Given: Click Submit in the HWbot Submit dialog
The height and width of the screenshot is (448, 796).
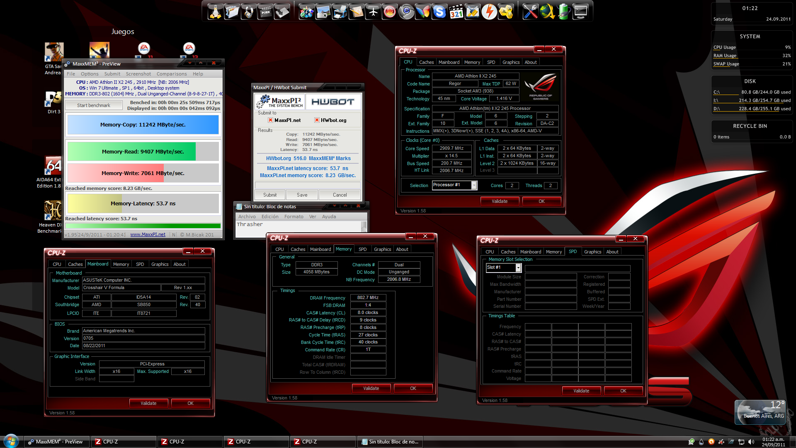Looking at the screenshot, I should click(x=270, y=195).
